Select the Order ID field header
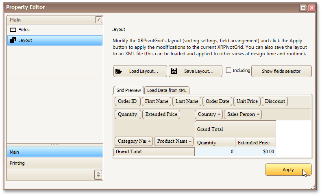This screenshot has width=322, height=196. [x=127, y=102]
